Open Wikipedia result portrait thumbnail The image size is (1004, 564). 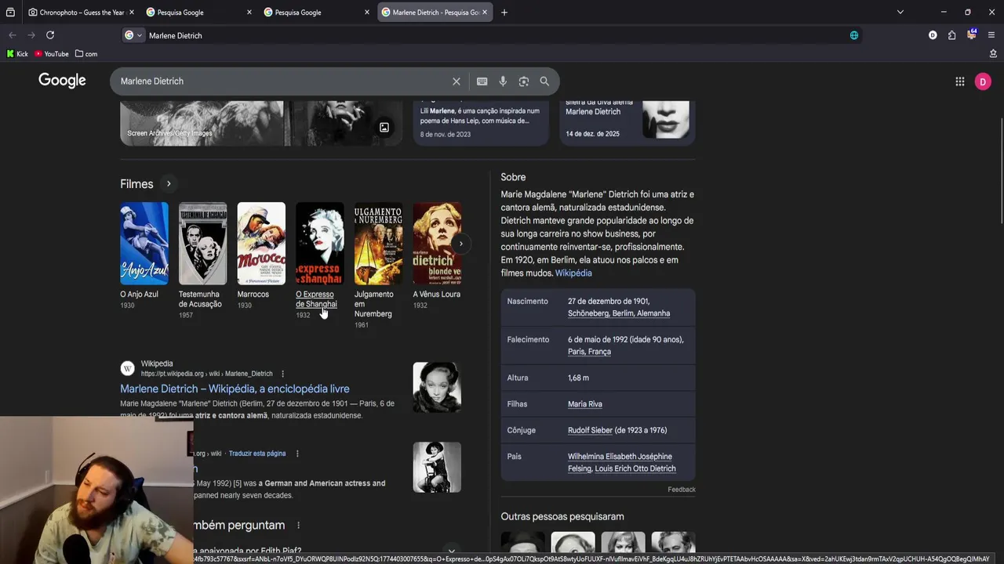(437, 387)
